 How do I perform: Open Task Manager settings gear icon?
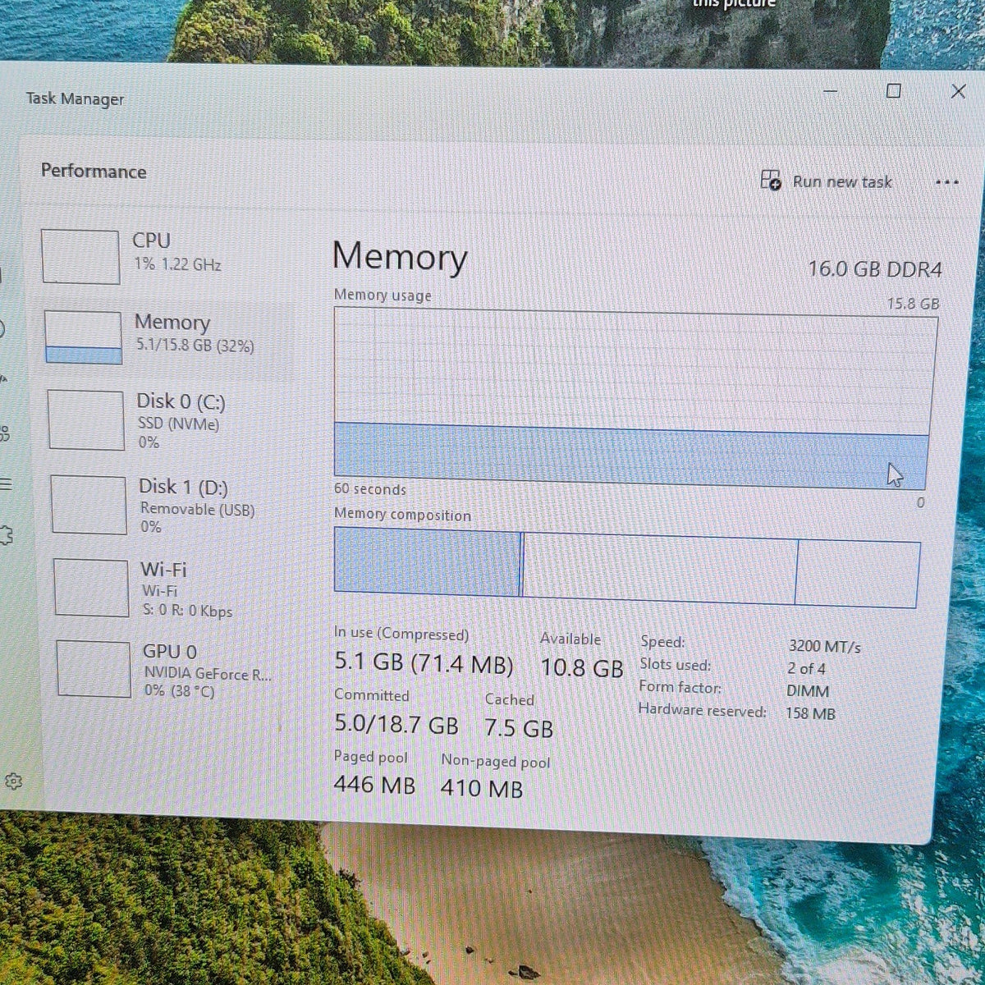coord(12,781)
